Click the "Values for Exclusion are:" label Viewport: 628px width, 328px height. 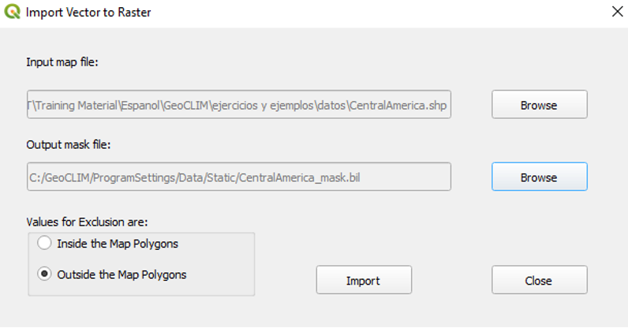(x=87, y=222)
